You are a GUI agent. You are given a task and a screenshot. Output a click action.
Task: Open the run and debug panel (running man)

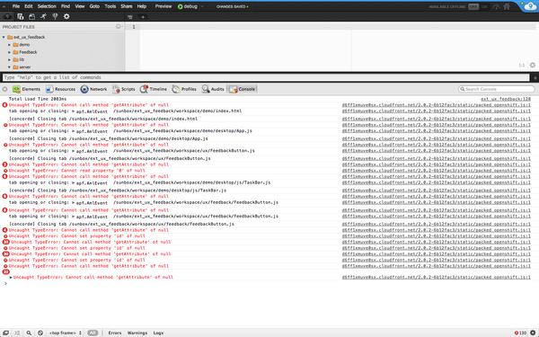click(x=43, y=16)
